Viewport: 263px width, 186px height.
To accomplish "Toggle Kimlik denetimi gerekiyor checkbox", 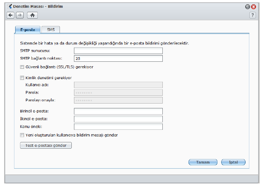I will tap(22, 78).
